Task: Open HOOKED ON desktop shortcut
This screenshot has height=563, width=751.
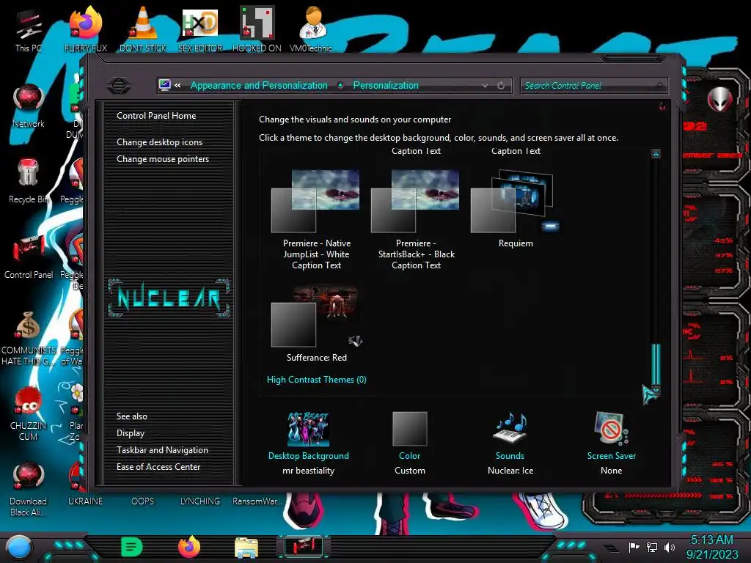Action: (257, 29)
